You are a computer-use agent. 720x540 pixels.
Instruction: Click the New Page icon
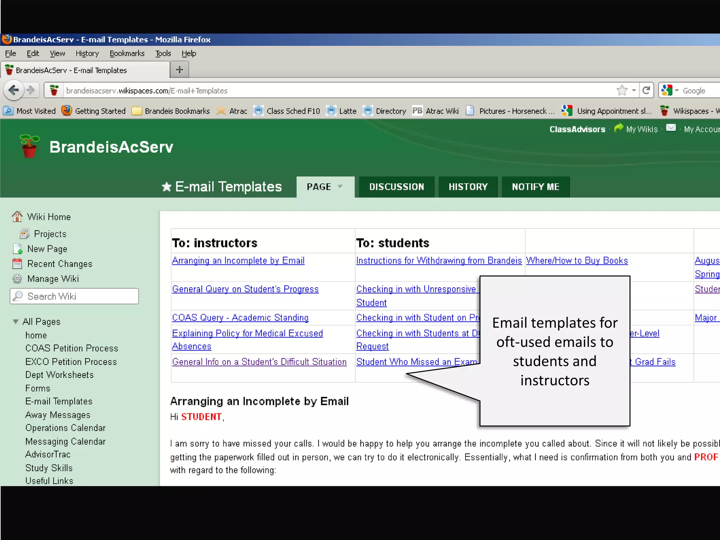(x=18, y=249)
